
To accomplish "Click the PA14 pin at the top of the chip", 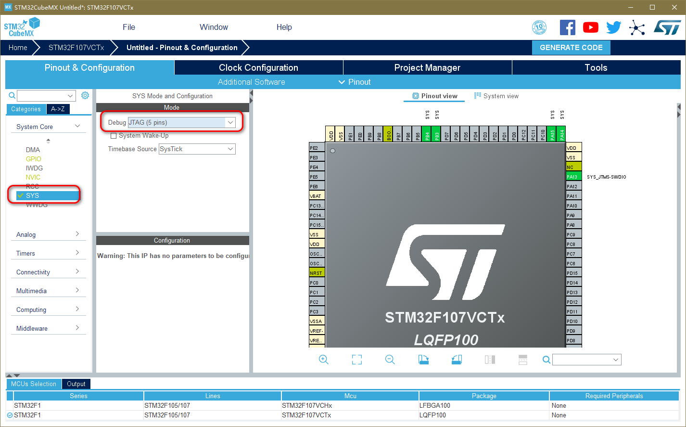I will [x=561, y=134].
